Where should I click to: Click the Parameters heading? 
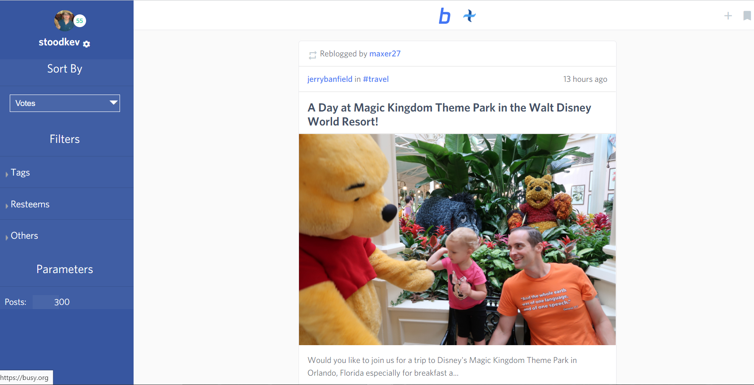[65, 269]
